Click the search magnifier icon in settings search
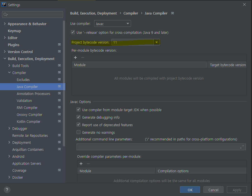The image size is (252, 196). click(5, 15)
